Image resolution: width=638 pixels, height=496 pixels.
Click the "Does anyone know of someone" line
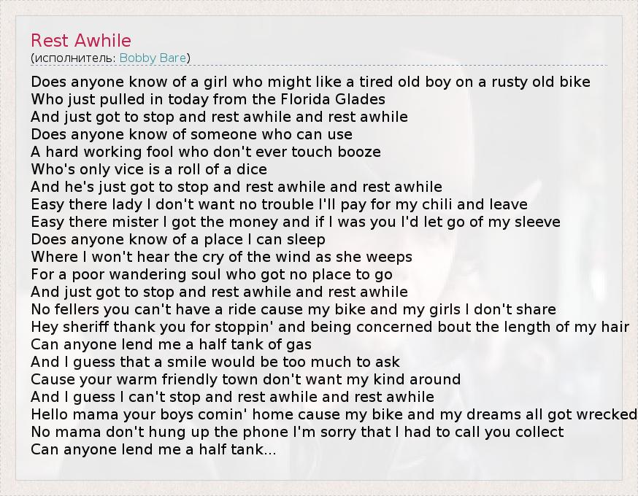[x=191, y=134]
